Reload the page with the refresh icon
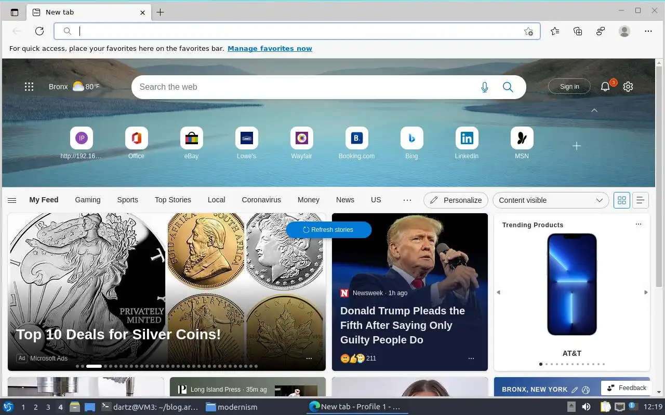The image size is (665, 415). point(39,31)
